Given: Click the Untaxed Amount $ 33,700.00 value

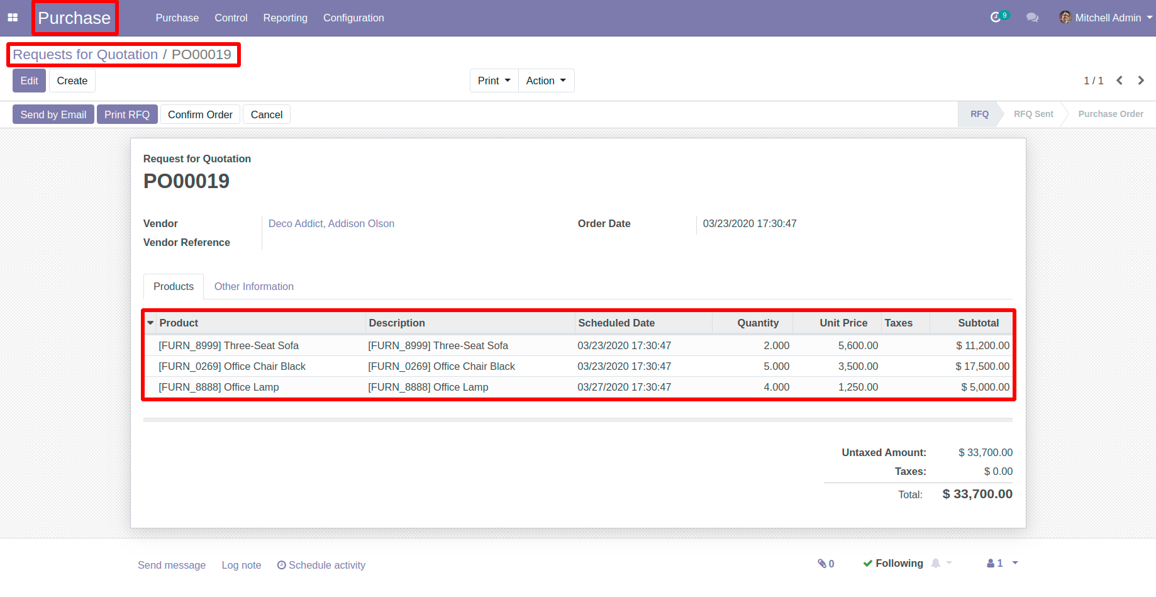Looking at the screenshot, I should [986, 452].
